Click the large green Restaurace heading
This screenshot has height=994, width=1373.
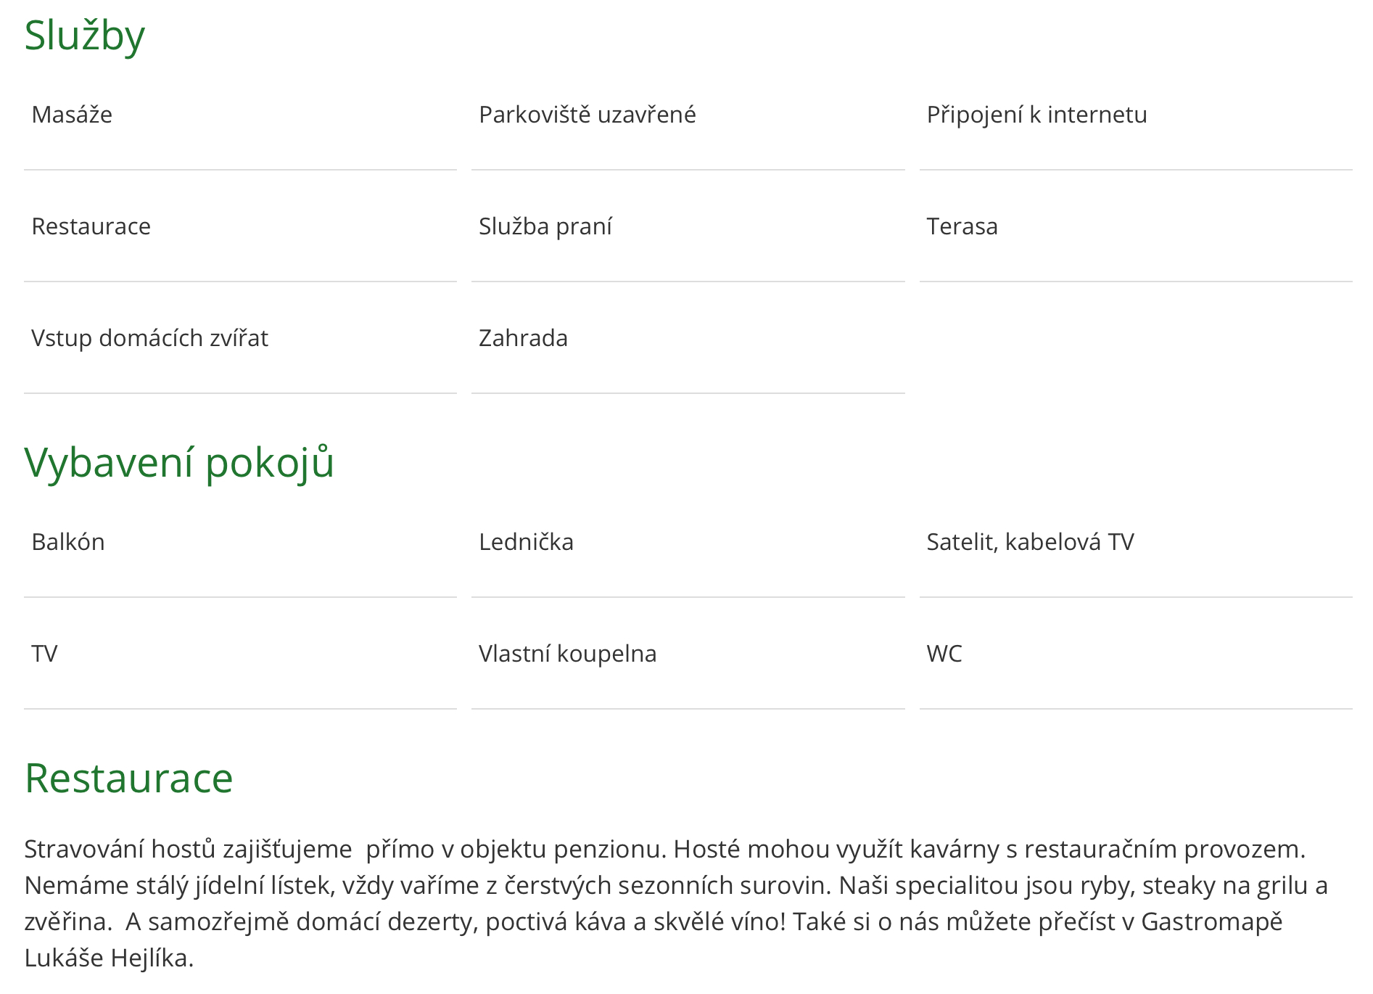129,778
